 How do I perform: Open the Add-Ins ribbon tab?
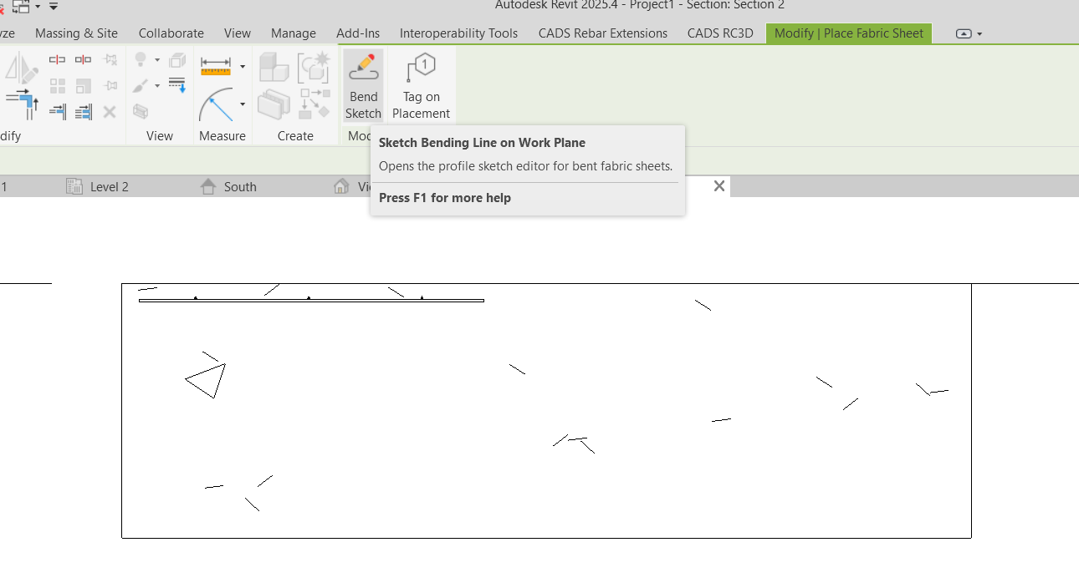pyautogui.click(x=358, y=33)
